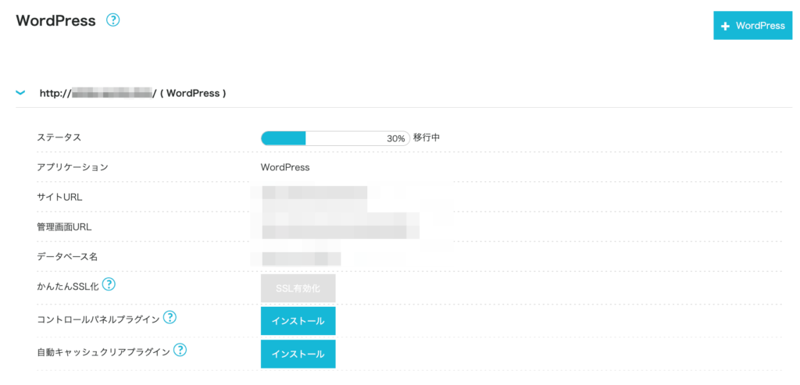Click the plus icon on the add WordPress button
This screenshot has height=385, width=800.
[725, 26]
